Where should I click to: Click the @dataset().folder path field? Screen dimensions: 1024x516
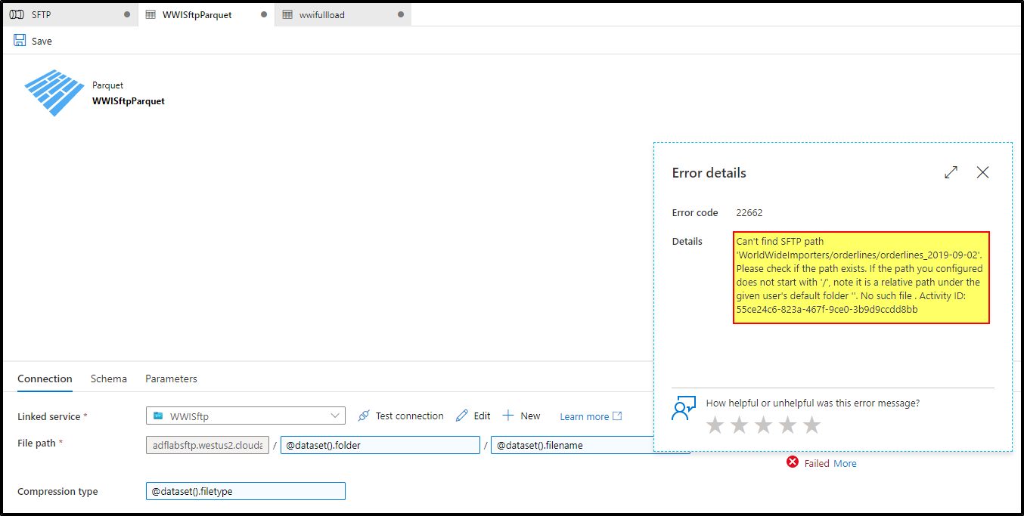tap(380, 445)
